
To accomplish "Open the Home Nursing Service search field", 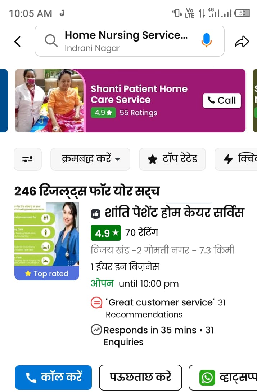I will 129,41.
